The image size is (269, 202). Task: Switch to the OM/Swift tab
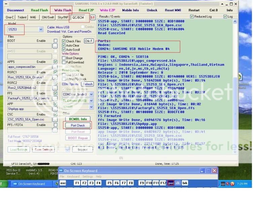click(48, 18)
